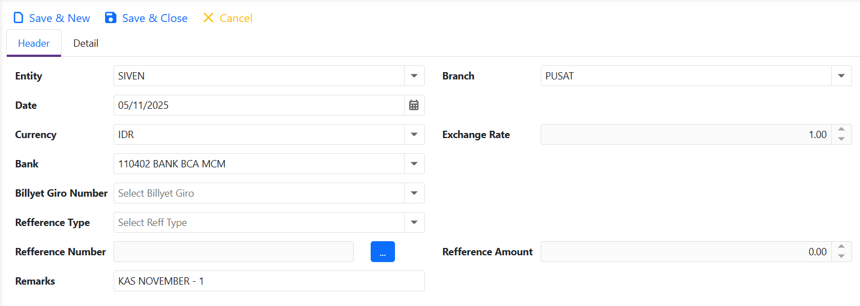Click the Refference Number text box
This screenshot has width=860, height=306.
pyautogui.click(x=233, y=252)
